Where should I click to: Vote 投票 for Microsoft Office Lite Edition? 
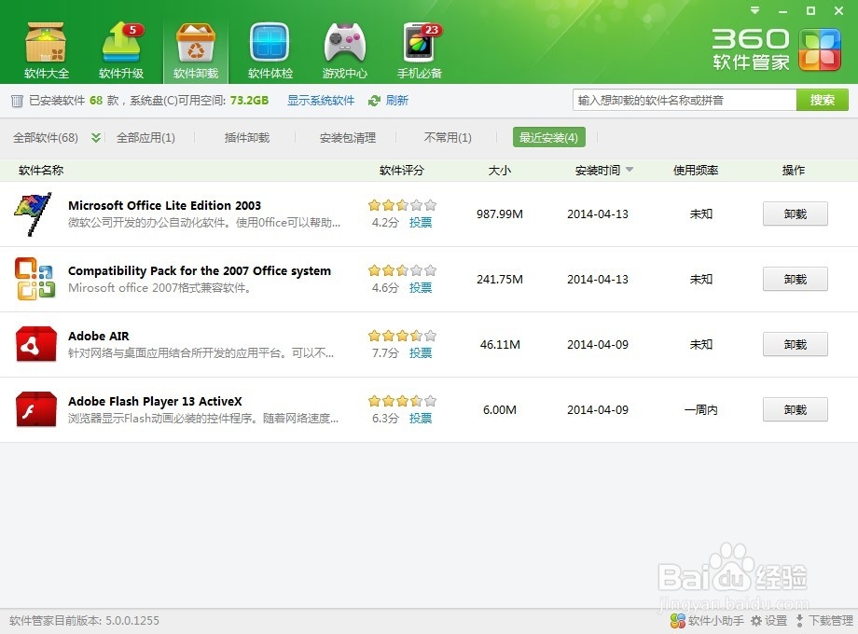click(x=421, y=223)
